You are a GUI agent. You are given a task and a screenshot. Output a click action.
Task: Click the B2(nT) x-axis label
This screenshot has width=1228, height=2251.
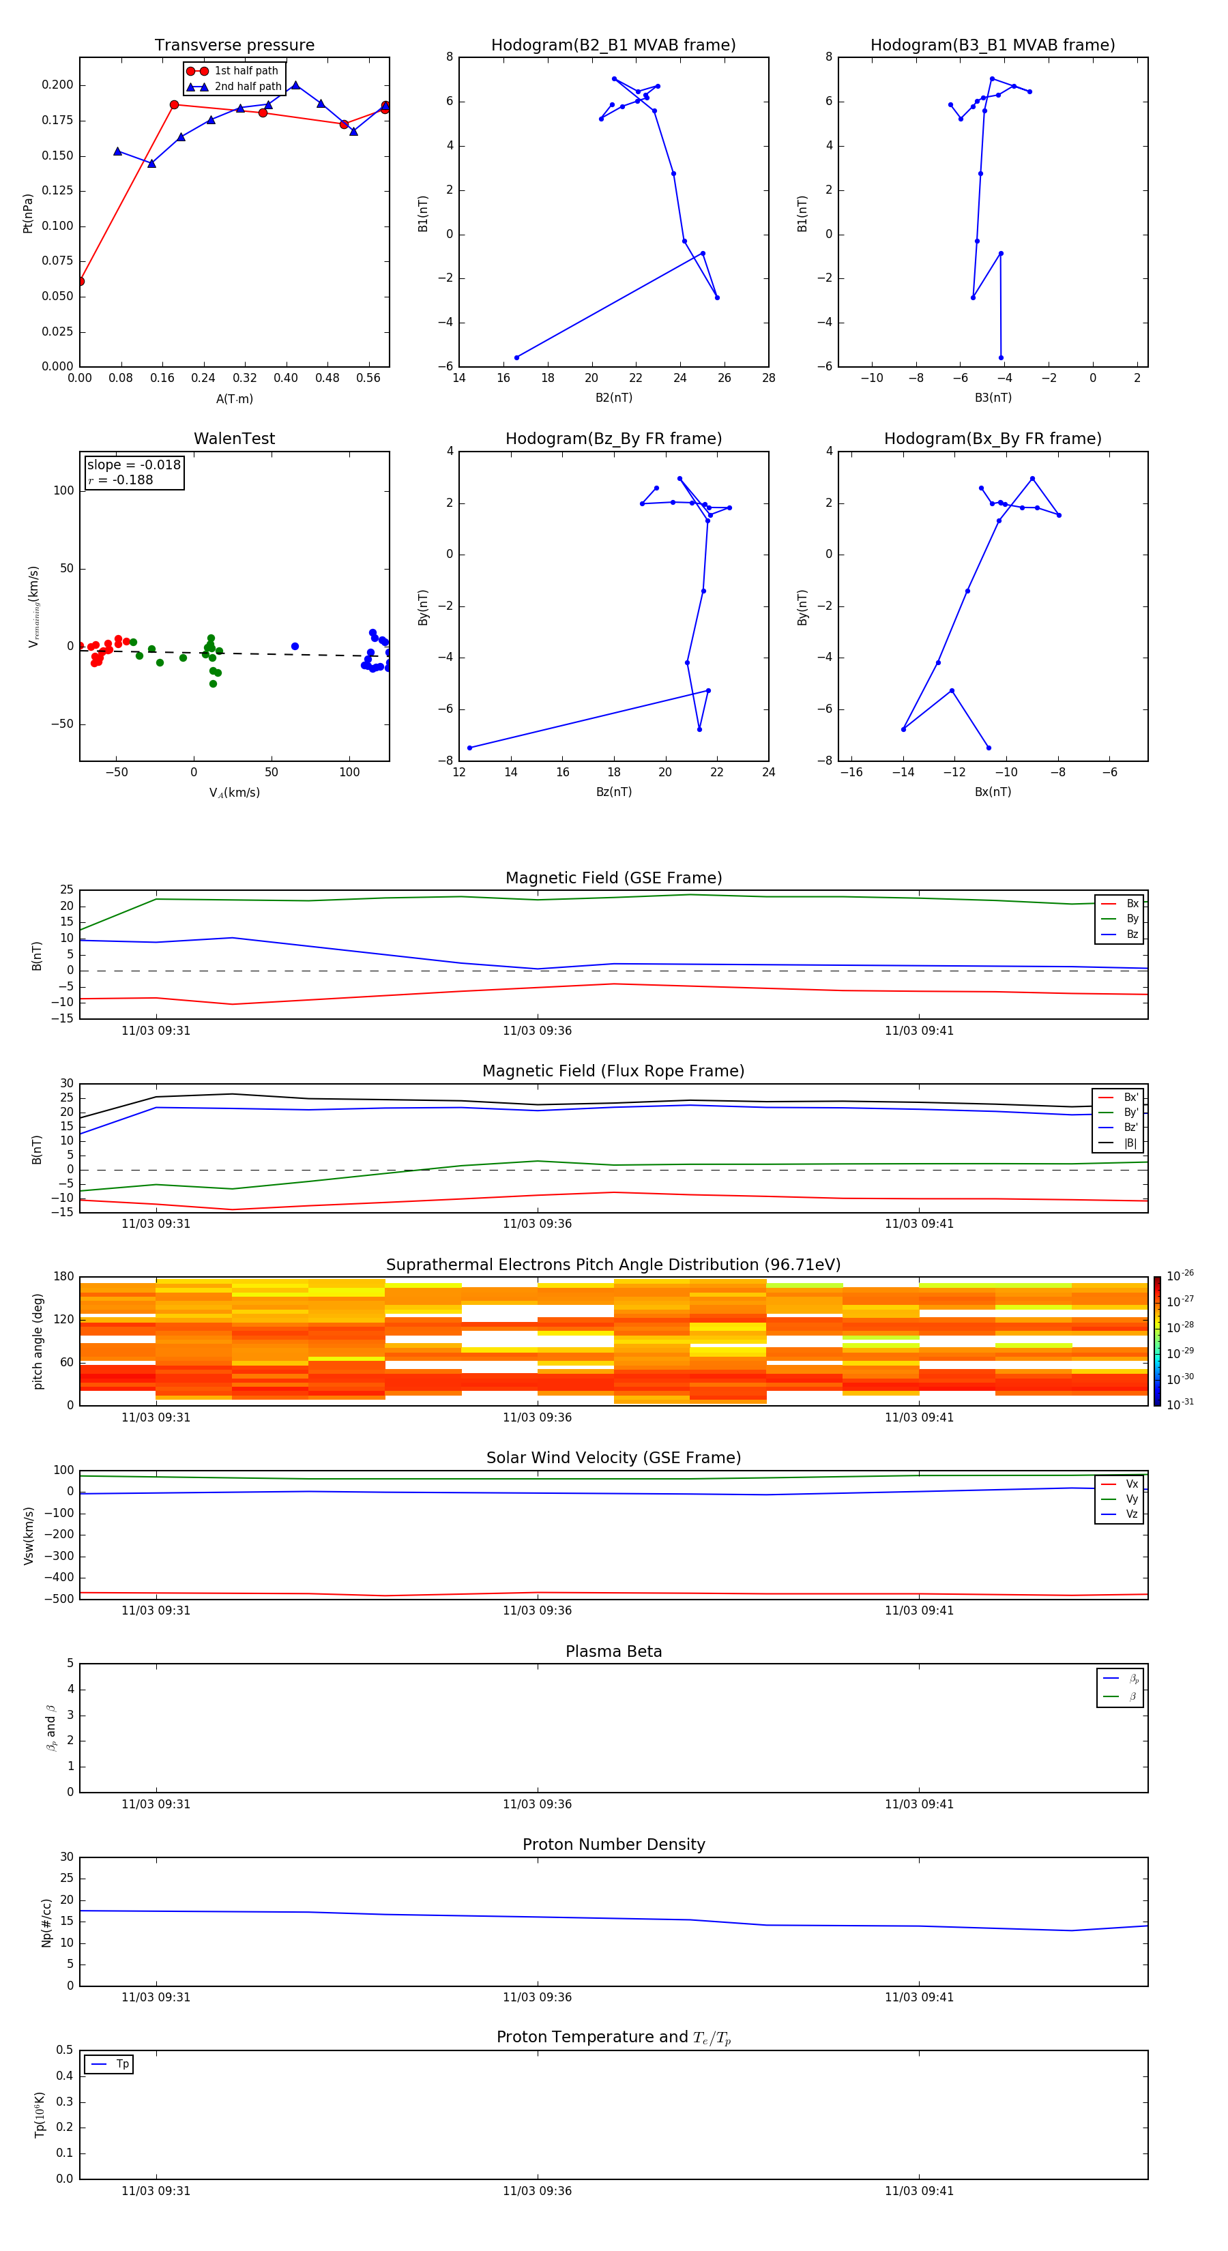click(613, 398)
